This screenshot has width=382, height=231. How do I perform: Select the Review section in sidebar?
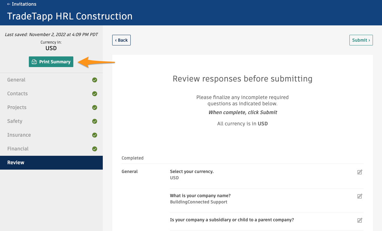tap(16, 163)
